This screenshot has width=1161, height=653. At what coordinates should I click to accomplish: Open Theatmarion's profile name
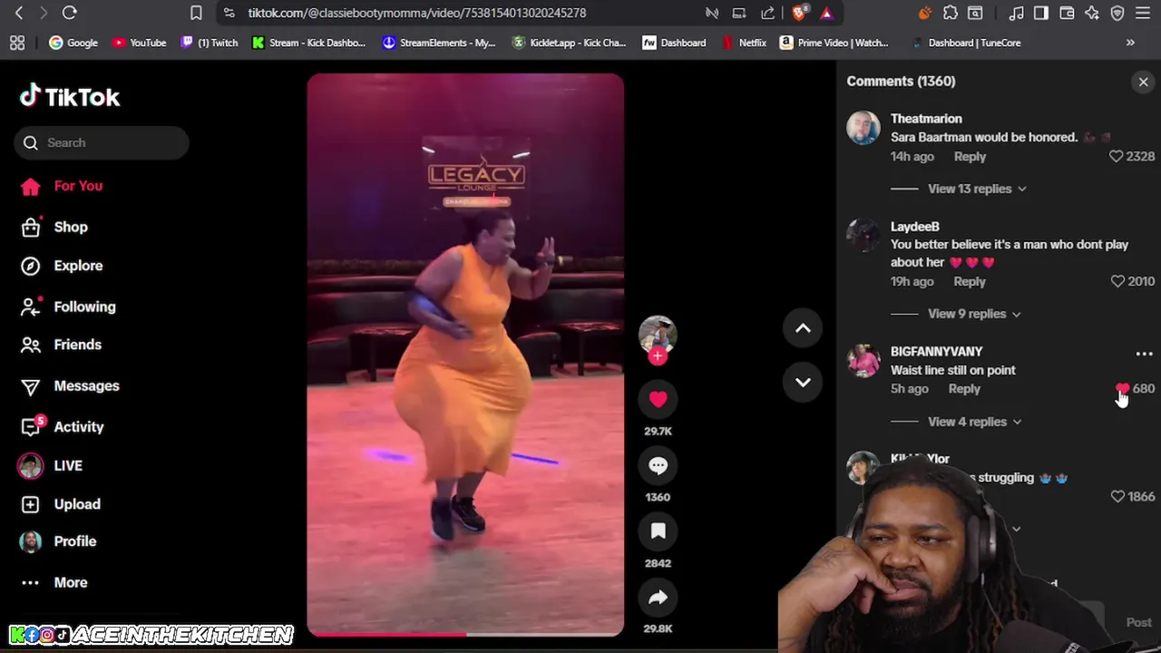[926, 119]
